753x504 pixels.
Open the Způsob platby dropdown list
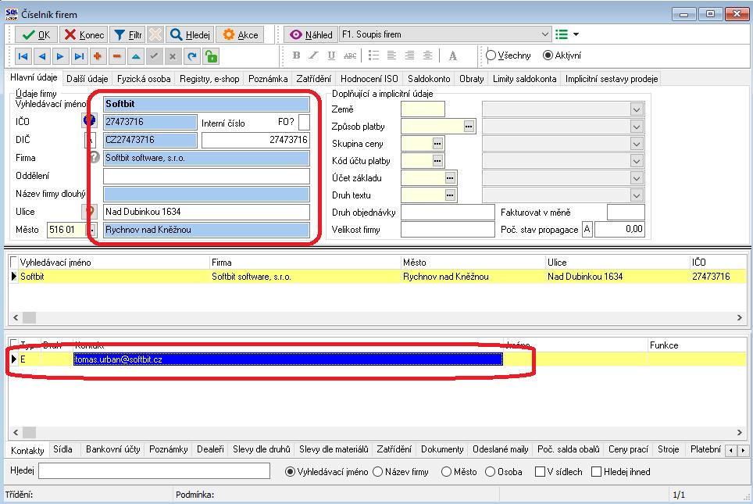[x=637, y=127]
